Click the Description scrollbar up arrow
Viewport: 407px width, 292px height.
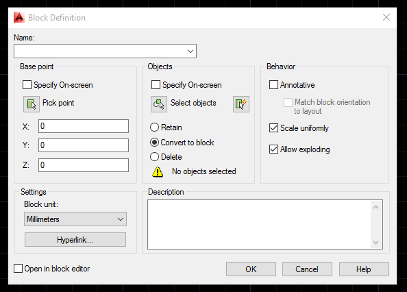point(376,207)
